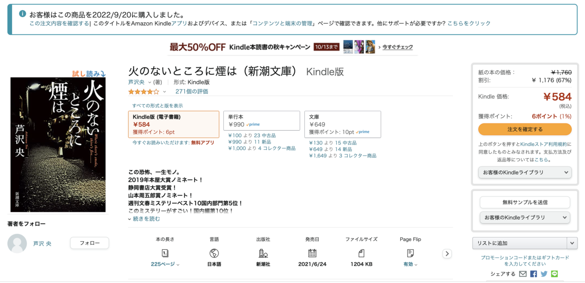Click the file size icon
Viewport: 585px width, 283px height.
click(x=361, y=253)
